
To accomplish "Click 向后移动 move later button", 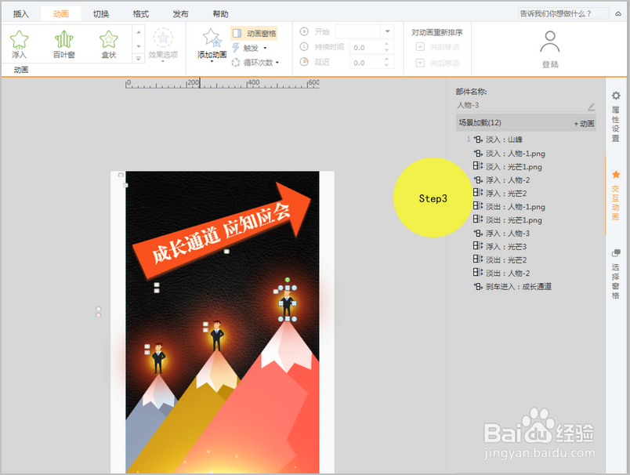I will pyautogui.click(x=437, y=63).
